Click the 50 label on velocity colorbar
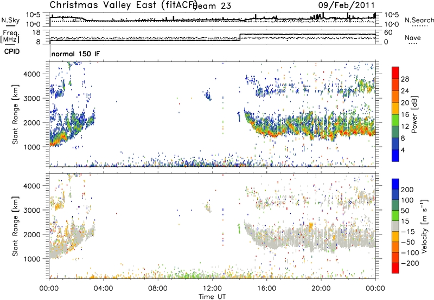This screenshot has height=300, width=434. pos(405,211)
